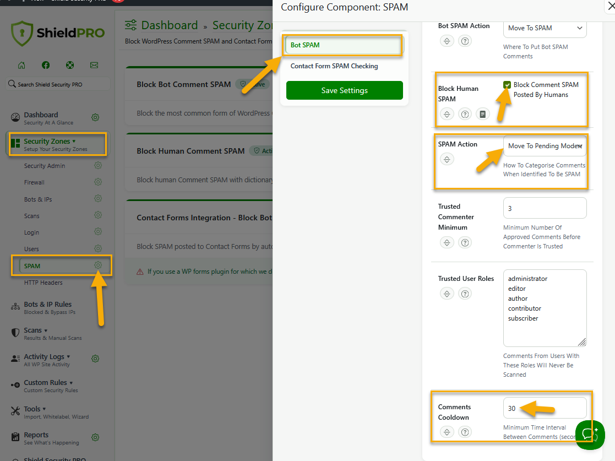The image size is (615, 461).
Task: Click help icon for Block Human SPAM
Action: (465, 114)
